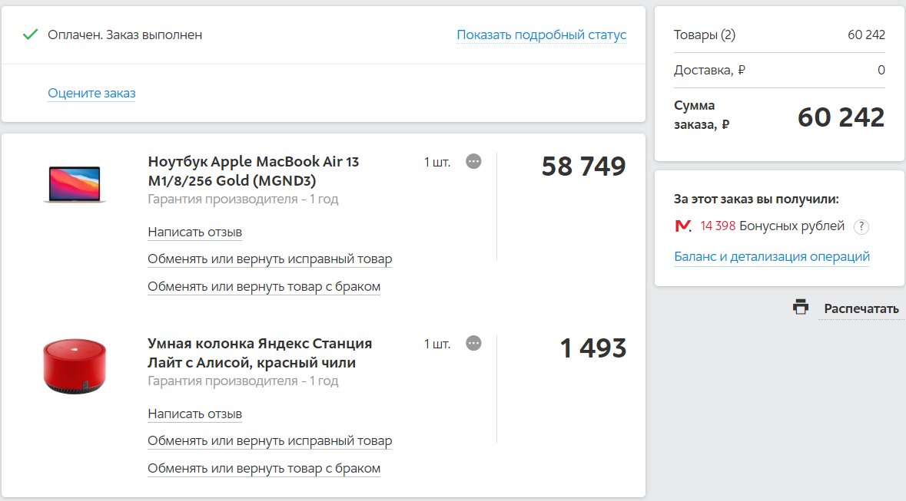
Task: Expand Показать подробный статус
Action: (x=542, y=35)
